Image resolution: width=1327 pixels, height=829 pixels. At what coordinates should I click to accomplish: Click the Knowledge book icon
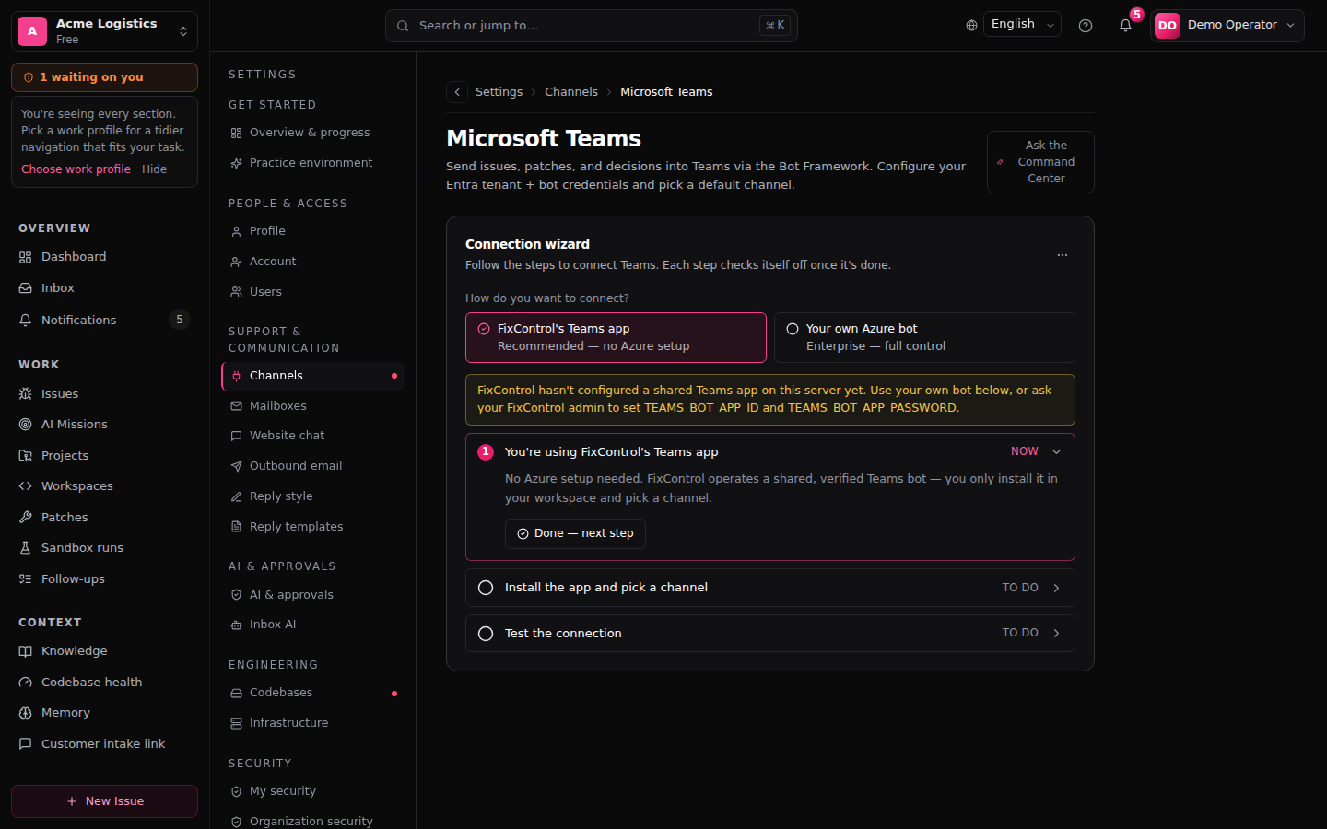[26, 651]
